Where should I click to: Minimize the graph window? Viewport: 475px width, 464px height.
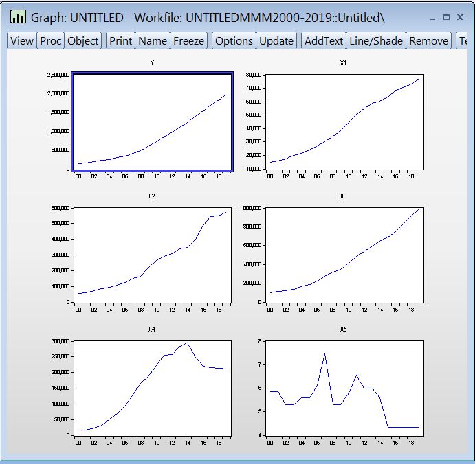click(431, 17)
